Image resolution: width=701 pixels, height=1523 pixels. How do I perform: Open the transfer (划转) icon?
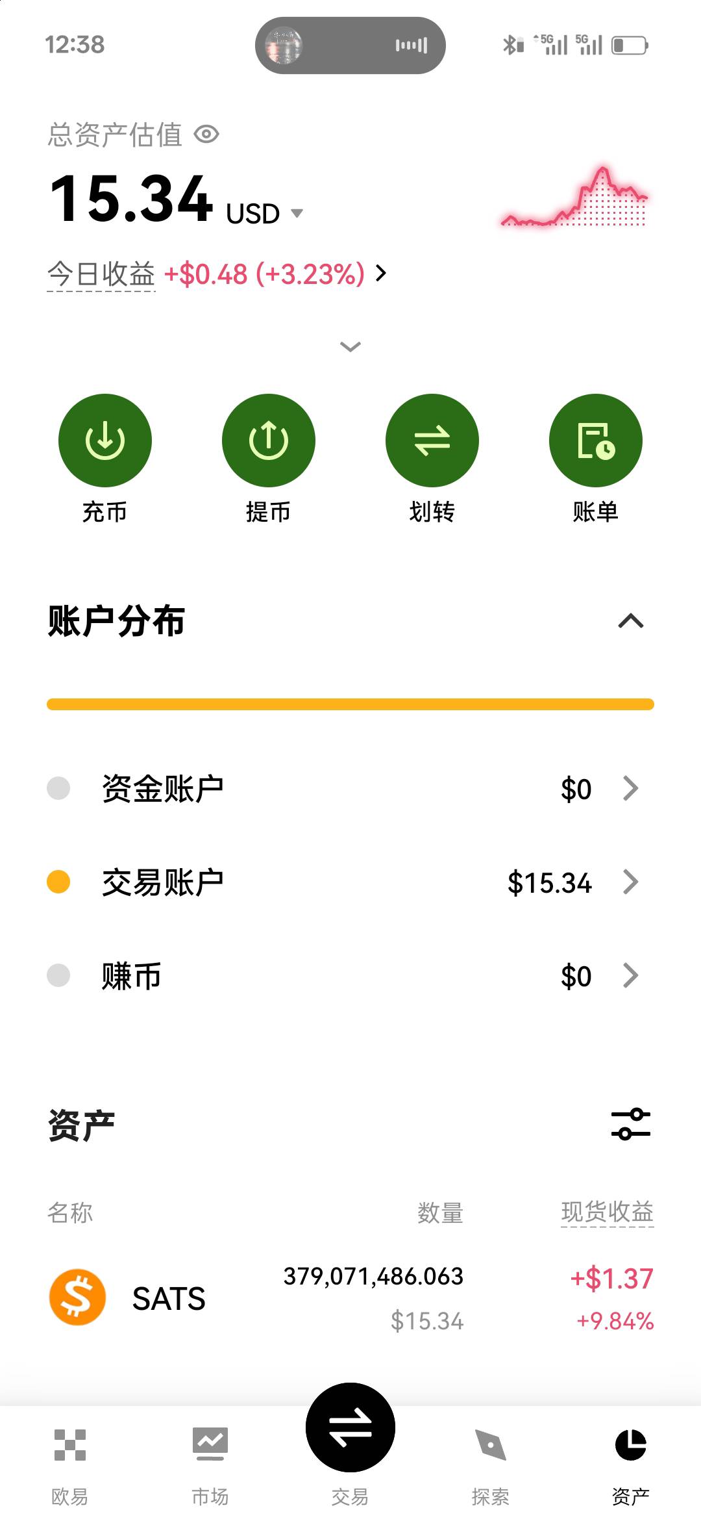click(432, 441)
